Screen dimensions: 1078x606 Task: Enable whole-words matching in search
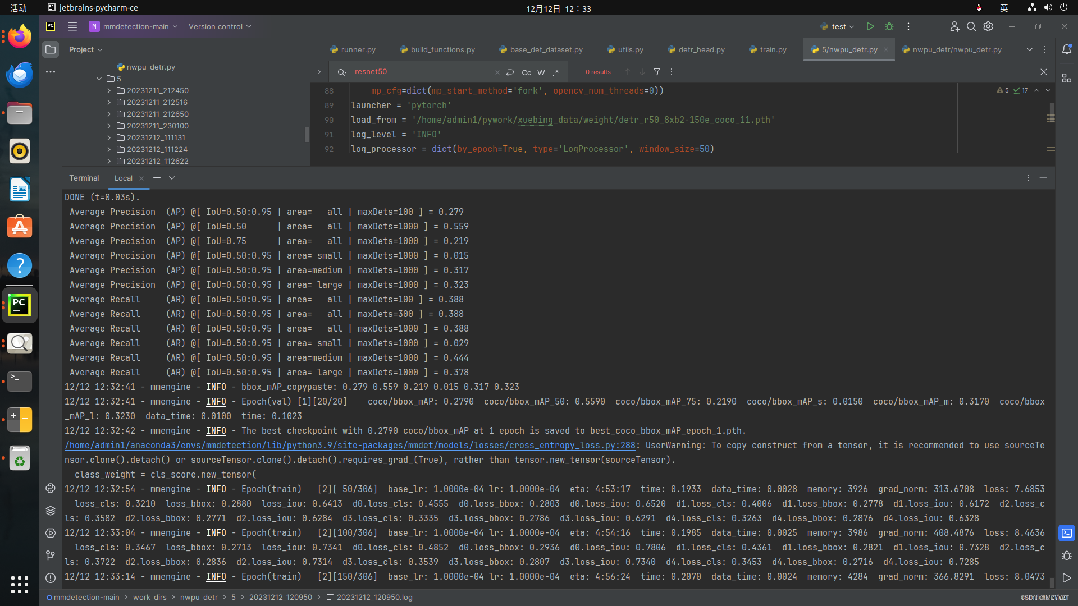coord(541,72)
